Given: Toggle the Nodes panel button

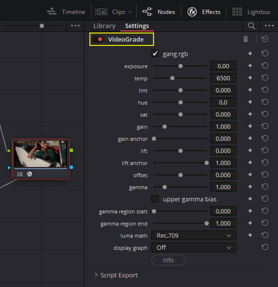Looking at the screenshot, I should pyautogui.click(x=158, y=12).
